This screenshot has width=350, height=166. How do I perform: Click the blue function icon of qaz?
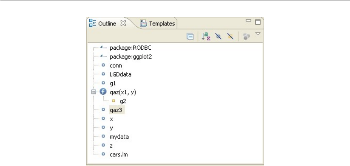click(103, 92)
